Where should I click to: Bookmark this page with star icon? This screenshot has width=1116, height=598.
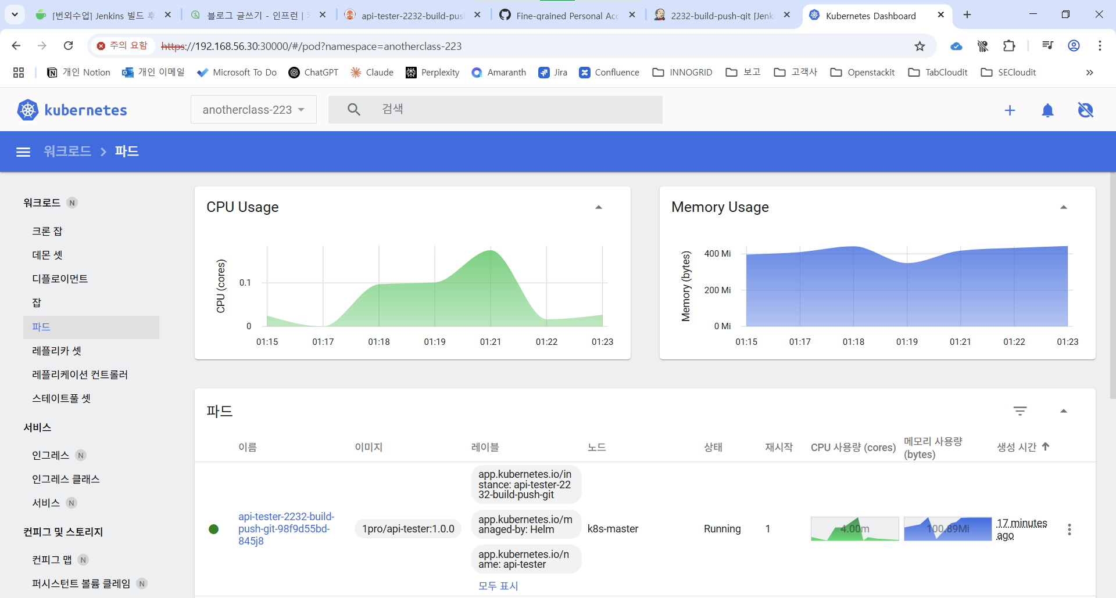tap(920, 46)
